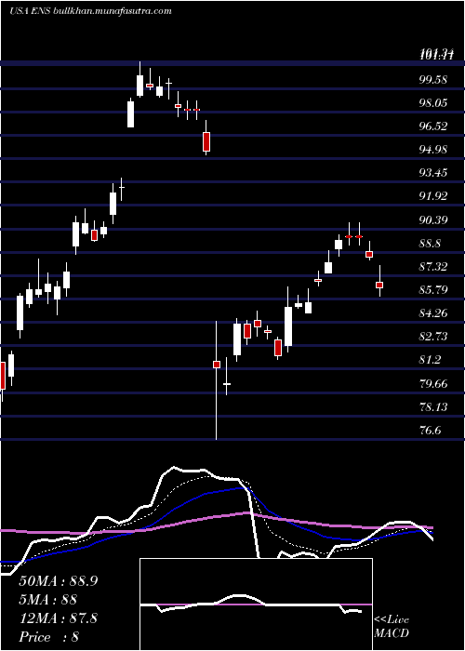Click the 79.66 price axis label
465x651 pixels.
click(x=433, y=383)
